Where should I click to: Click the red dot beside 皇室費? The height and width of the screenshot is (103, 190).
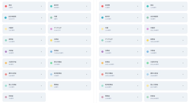102,6
